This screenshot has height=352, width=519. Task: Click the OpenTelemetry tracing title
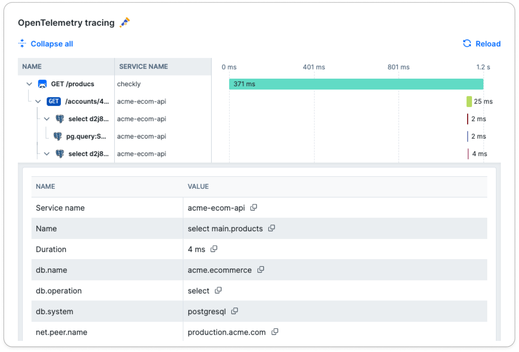point(66,23)
